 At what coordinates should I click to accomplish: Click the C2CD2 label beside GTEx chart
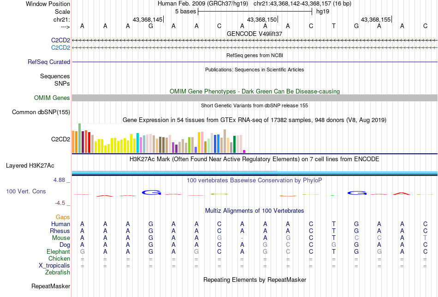[x=60, y=139]
